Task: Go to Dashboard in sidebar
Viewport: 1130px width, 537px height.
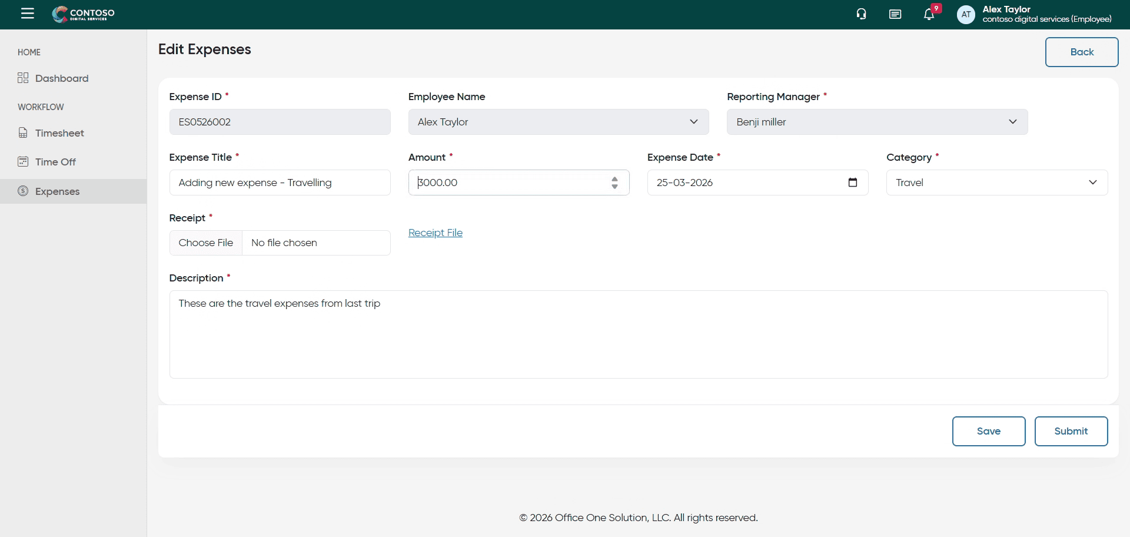Action: 61,78
